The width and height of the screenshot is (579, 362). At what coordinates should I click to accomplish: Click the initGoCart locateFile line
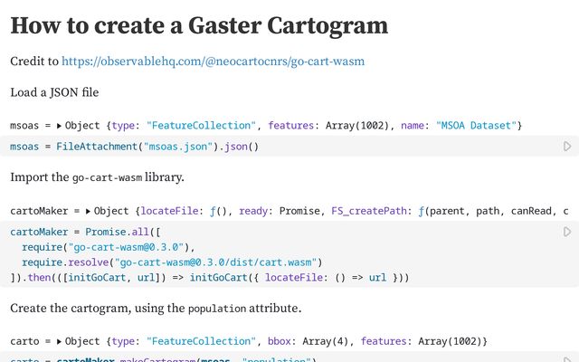(210, 278)
